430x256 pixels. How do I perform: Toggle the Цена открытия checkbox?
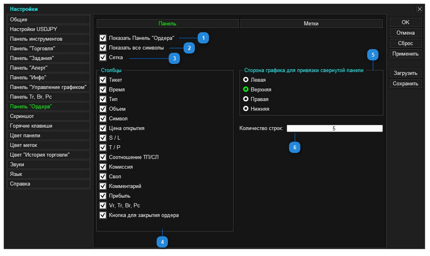[x=103, y=128]
